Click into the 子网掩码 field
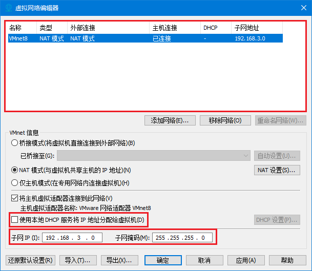Image resolution: width=312 pixels, height=271 pixels. click(181, 237)
